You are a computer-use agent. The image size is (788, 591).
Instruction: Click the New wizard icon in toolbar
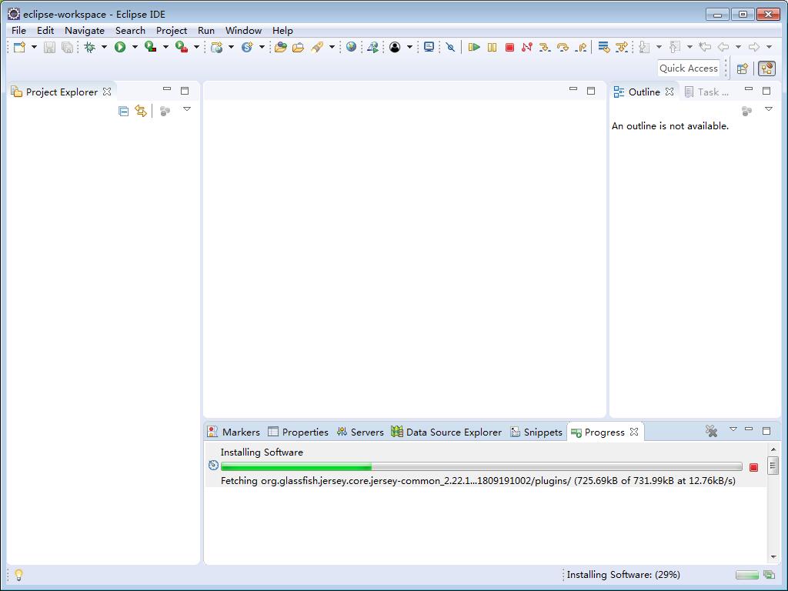click(x=19, y=47)
